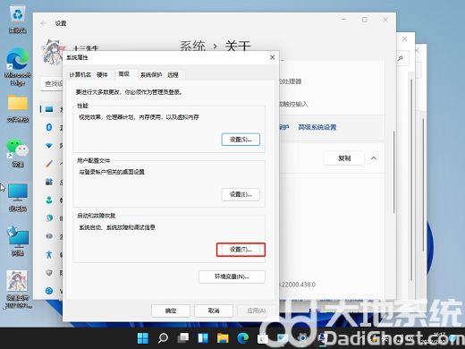
Task: Click the 复制 button in Settings
Action: pyautogui.click(x=344, y=158)
